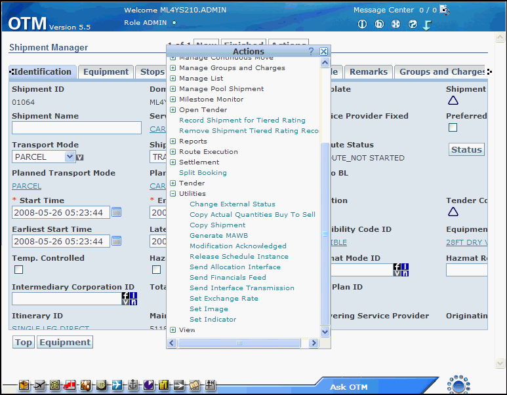
Task: Expand the Settlement node
Action: (173, 162)
